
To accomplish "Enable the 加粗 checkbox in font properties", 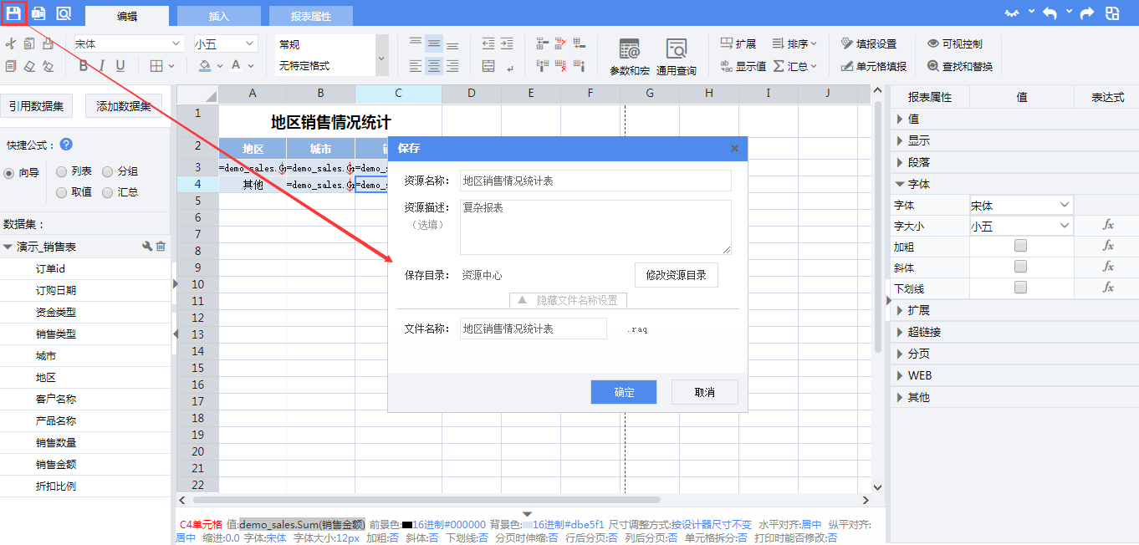I will (1020, 246).
